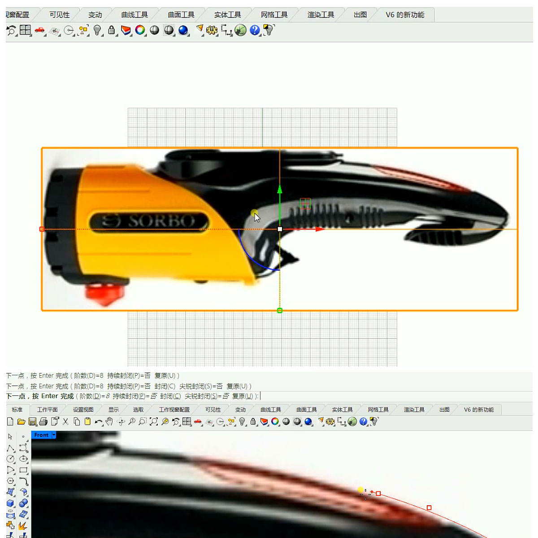
Task: Select the Zoom Window tool
Action: click(143, 421)
